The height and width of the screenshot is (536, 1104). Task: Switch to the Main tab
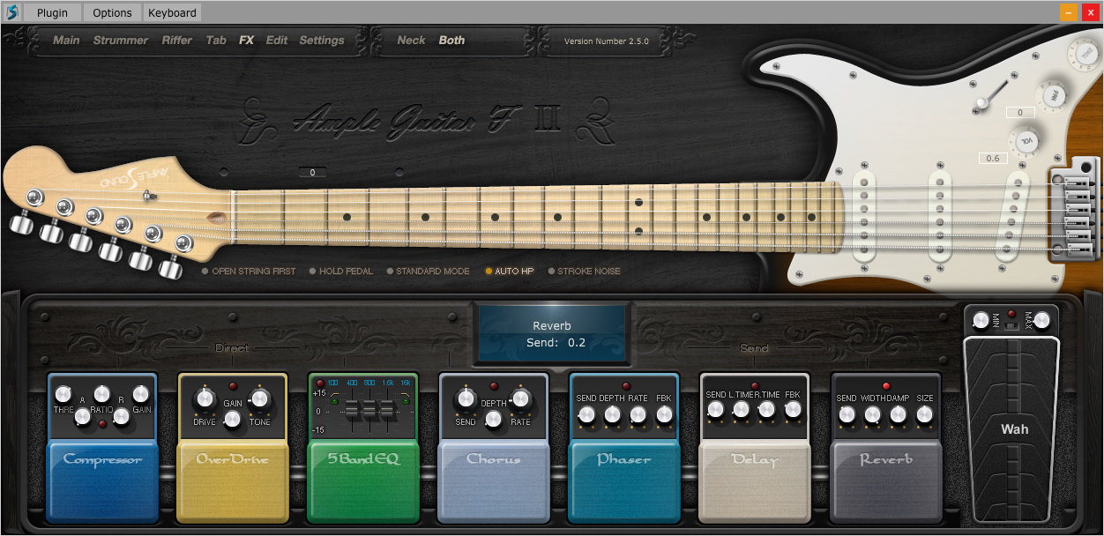66,41
